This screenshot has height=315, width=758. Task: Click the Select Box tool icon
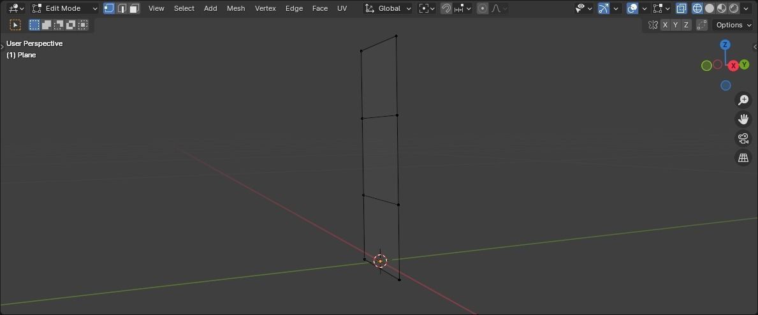click(x=15, y=25)
